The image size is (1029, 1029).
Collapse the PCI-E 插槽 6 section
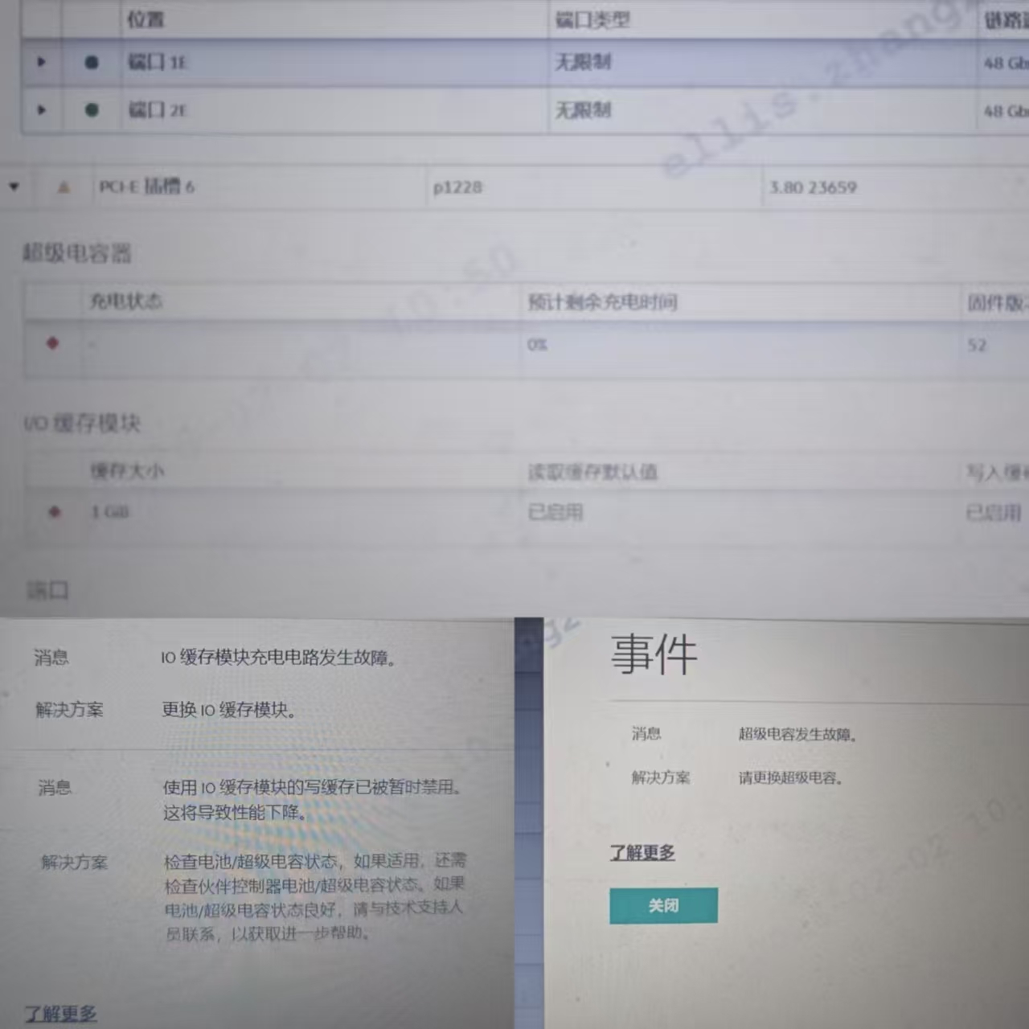coord(14,187)
